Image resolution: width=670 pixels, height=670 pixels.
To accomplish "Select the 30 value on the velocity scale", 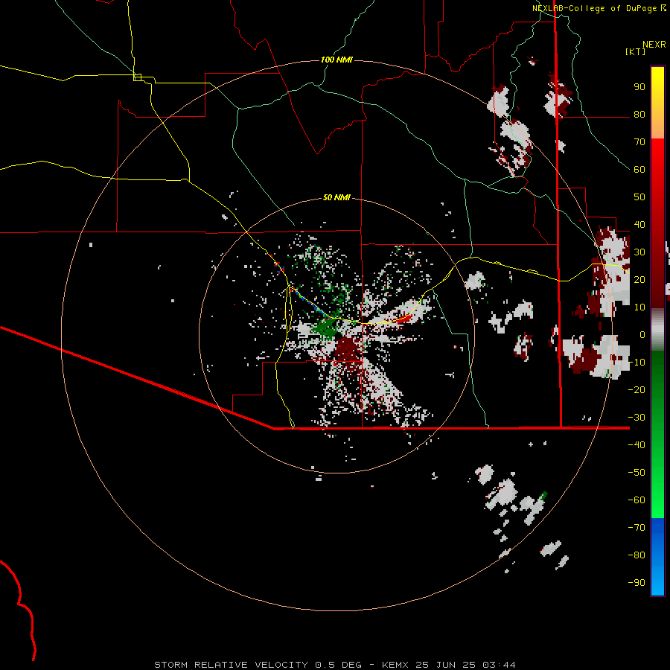I will pos(639,252).
